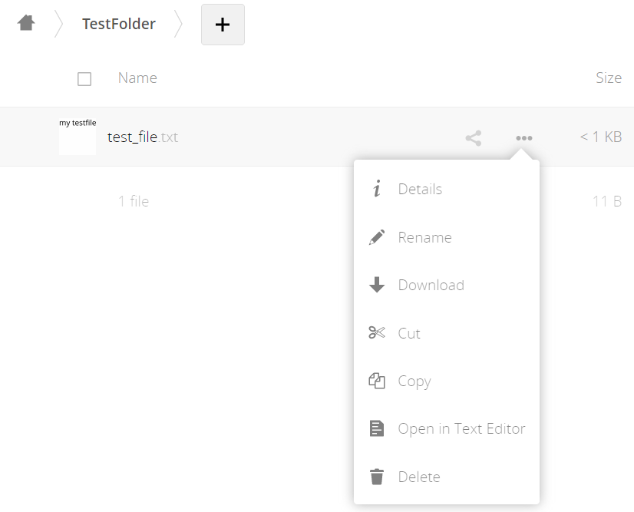634x512 pixels.
Task: Click the info icon beside Details
Action: [376, 189]
